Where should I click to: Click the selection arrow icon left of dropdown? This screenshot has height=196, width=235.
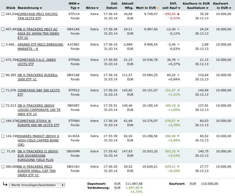[x=5, y=184]
